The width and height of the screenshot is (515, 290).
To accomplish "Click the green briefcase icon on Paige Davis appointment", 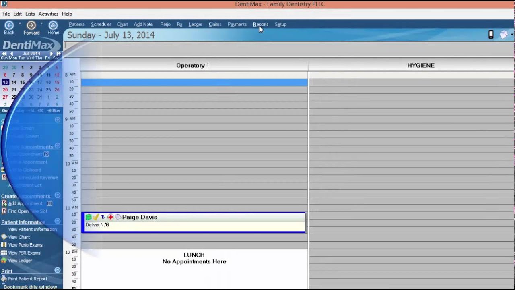I will (89, 217).
